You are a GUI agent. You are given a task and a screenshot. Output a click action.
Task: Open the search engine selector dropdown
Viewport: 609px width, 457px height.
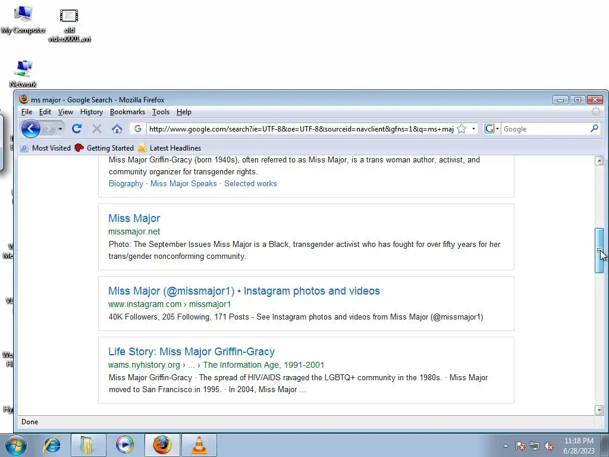[492, 129]
